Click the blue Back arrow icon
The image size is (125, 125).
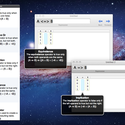[x=100, y=21]
